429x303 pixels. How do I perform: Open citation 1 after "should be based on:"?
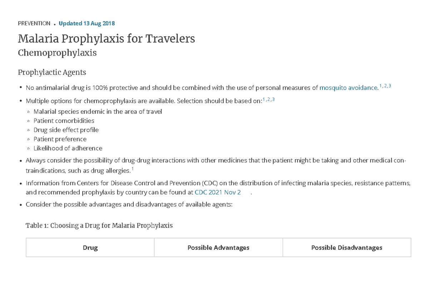click(x=264, y=99)
